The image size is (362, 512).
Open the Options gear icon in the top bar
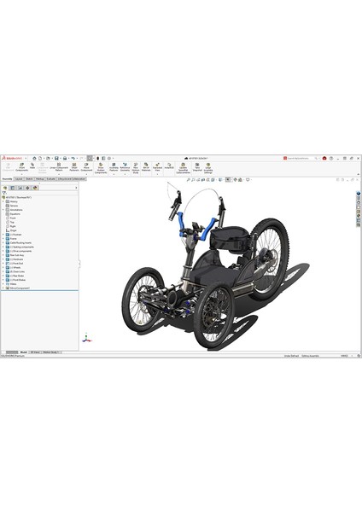pos(109,158)
